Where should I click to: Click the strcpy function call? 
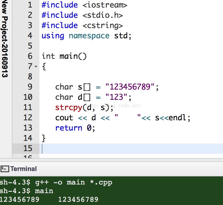69,108
